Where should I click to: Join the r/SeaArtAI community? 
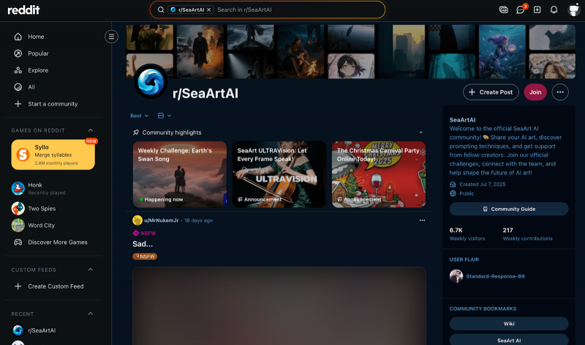pyautogui.click(x=535, y=92)
